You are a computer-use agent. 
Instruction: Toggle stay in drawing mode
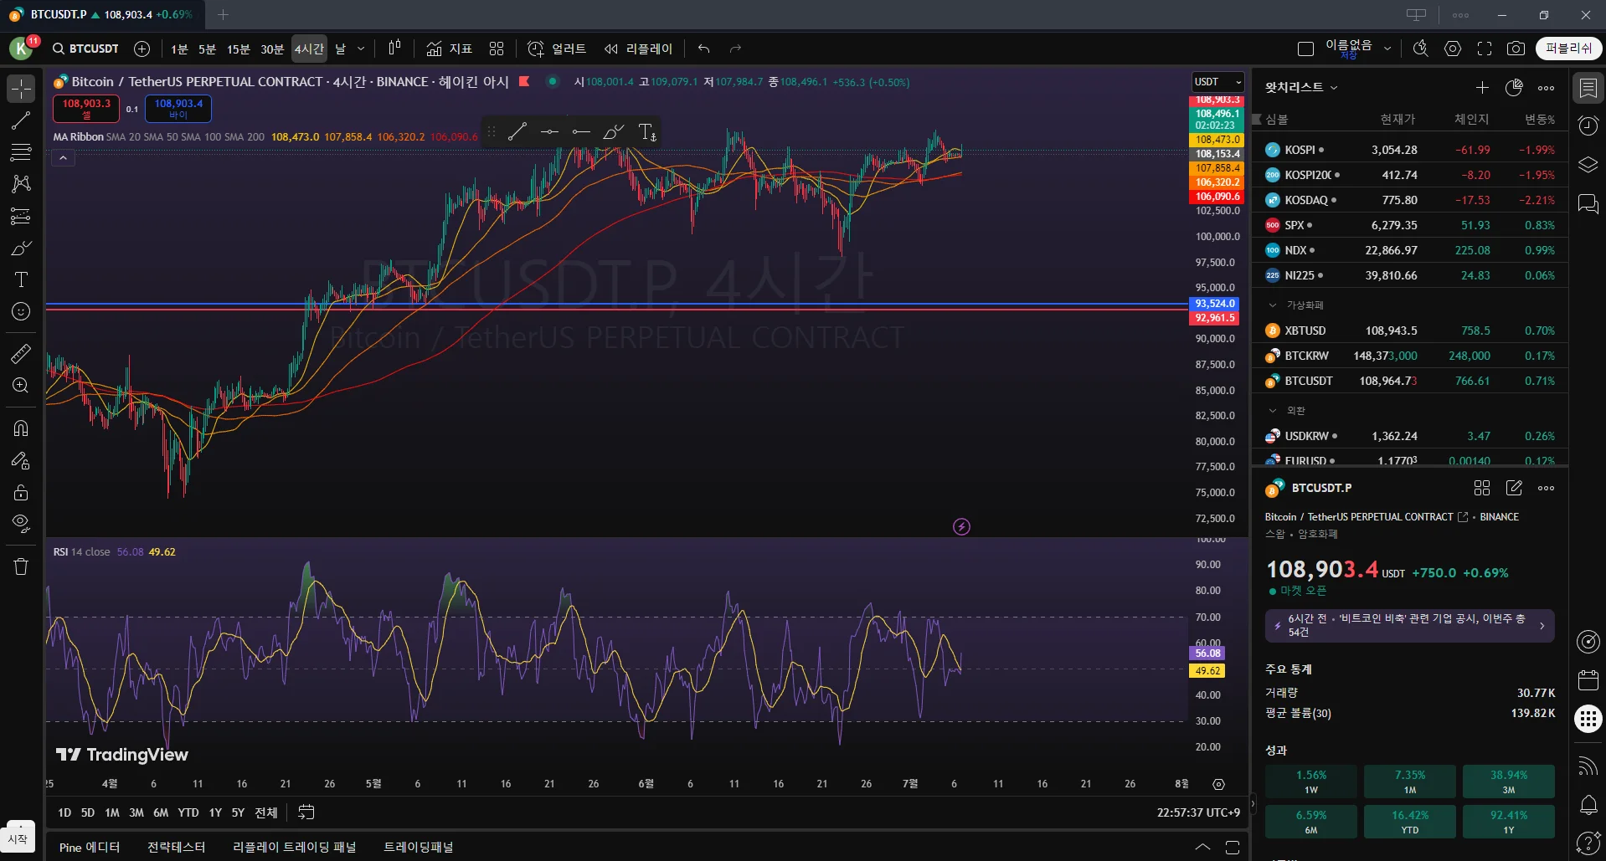(x=21, y=460)
